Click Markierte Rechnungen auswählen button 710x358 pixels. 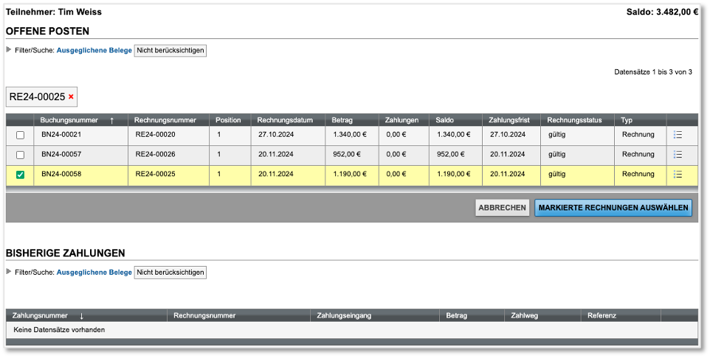tap(613, 208)
